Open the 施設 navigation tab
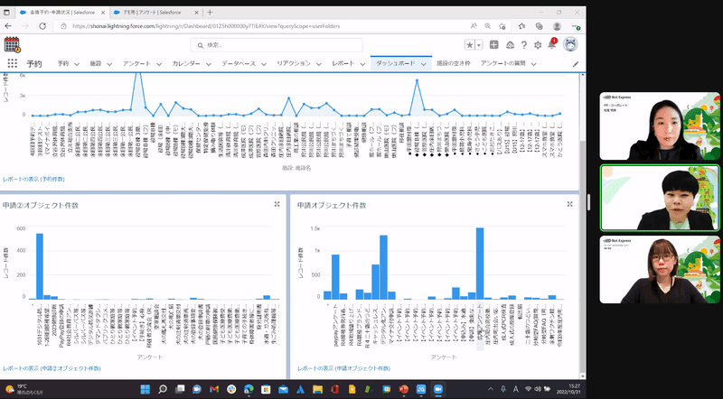This screenshot has height=399, width=723. (x=96, y=63)
